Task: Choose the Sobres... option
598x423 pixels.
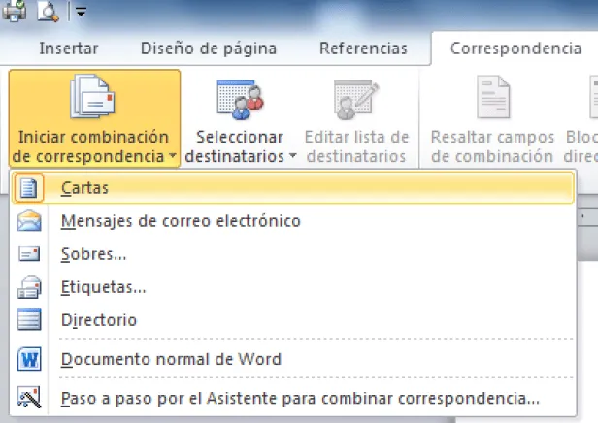Action: pyautogui.click(x=293, y=254)
